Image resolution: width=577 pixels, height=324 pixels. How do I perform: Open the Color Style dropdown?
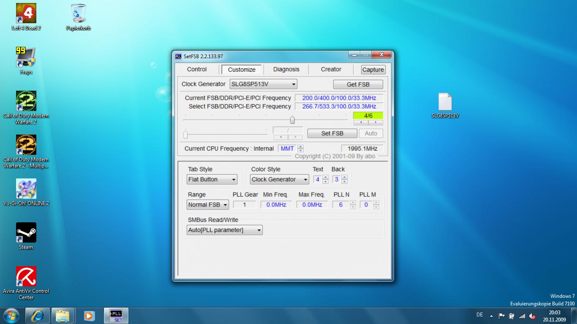click(279, 180)
